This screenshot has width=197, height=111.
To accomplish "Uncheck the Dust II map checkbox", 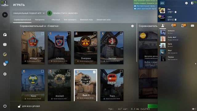I will [x=94, y=72].
